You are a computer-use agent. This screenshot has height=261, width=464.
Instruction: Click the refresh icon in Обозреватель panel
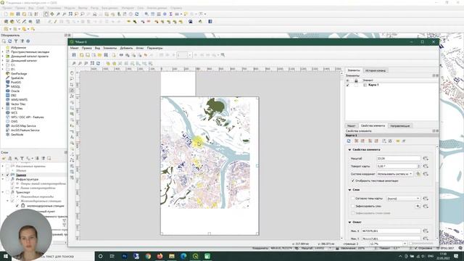pyautogui.click(x=9, y=41)
